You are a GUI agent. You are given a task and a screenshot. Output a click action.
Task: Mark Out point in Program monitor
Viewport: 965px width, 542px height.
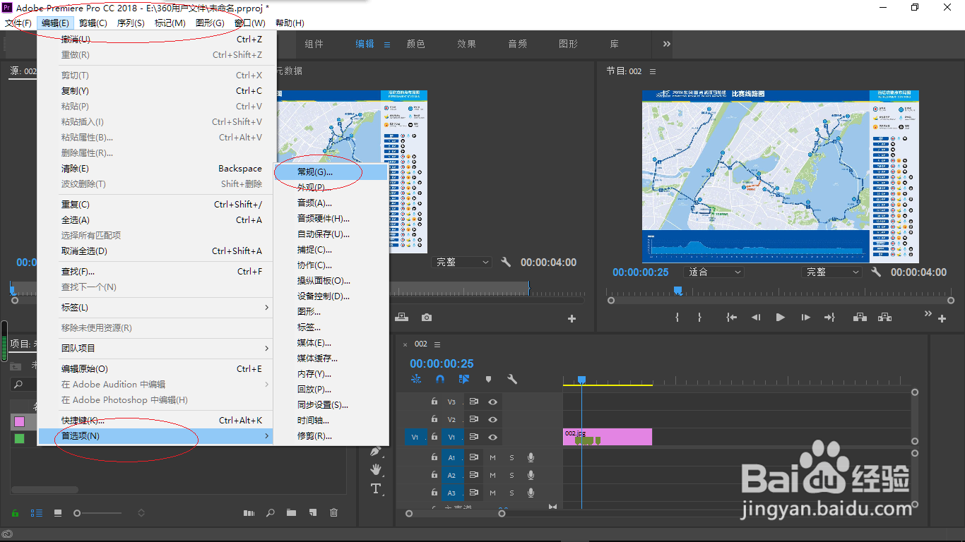tap(699, 318)
